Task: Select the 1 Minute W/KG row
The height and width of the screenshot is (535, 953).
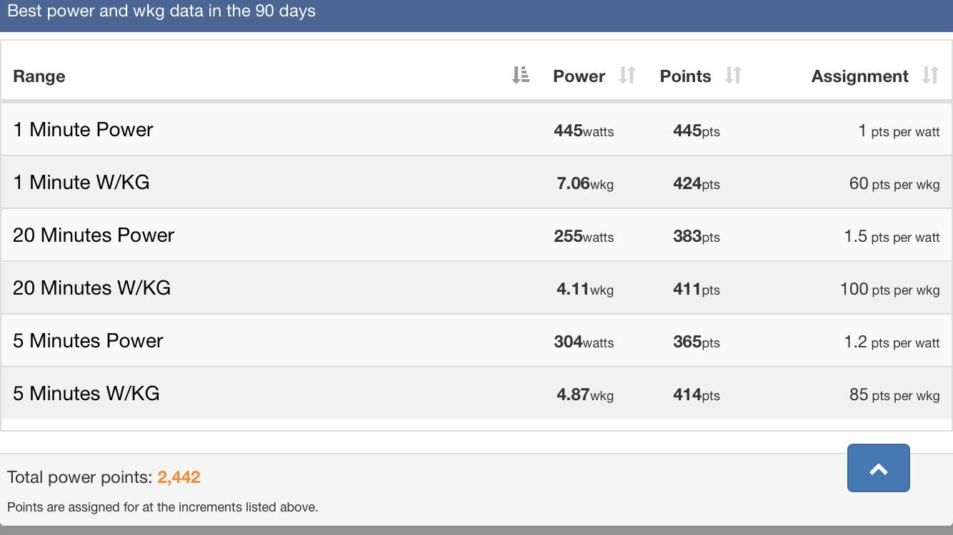Action: [x=476, y=183]
